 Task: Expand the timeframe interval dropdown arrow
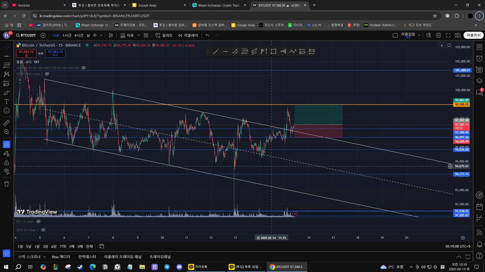[x=101, y=35]
